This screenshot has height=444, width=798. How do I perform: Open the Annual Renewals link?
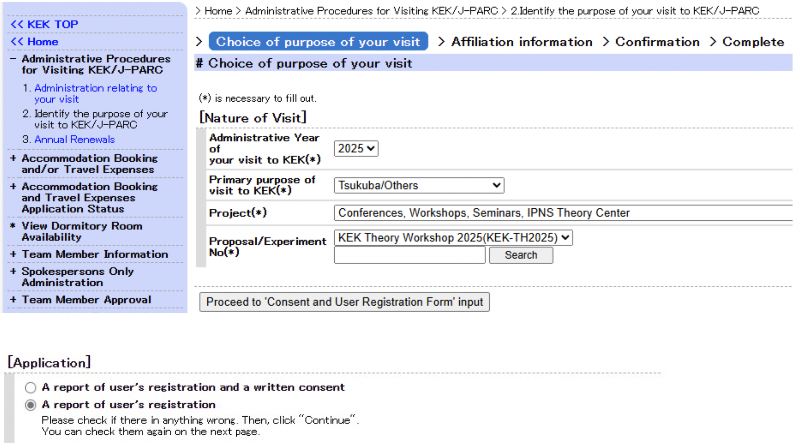tap(74, 140)
